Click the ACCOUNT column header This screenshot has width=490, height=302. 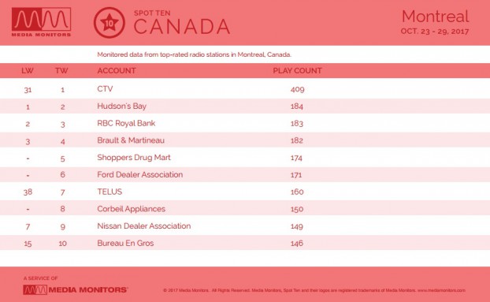117,71
